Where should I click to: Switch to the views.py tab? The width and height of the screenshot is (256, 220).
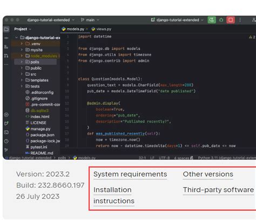(x=102, y=29)
